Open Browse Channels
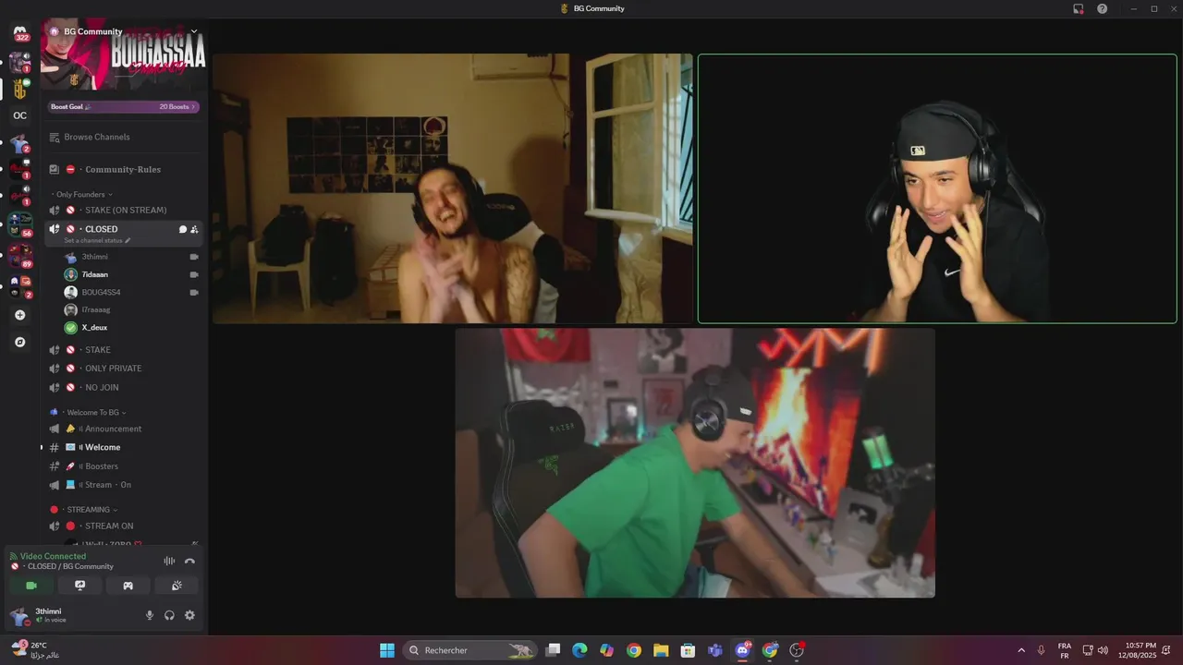1183x665 pixels. [124, 137]
